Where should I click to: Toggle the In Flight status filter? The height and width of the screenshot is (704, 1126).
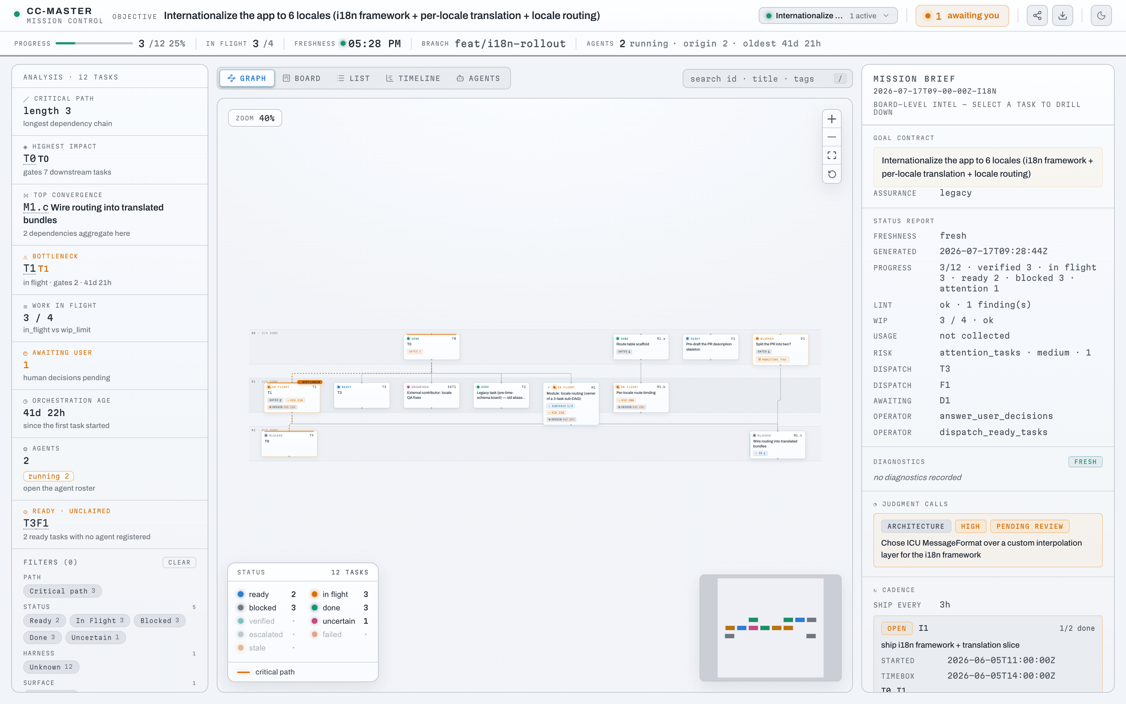(x=100, y=621)
